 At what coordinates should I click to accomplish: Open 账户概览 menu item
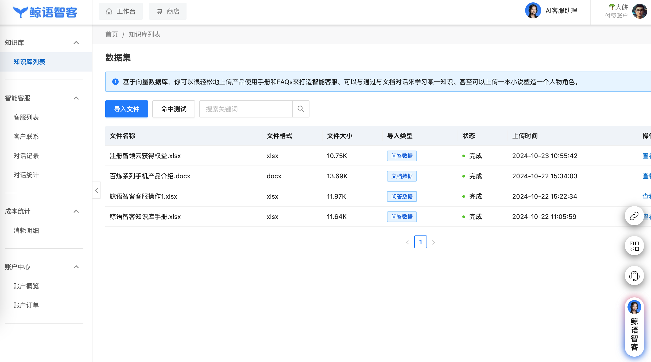(x=26, y=286)
